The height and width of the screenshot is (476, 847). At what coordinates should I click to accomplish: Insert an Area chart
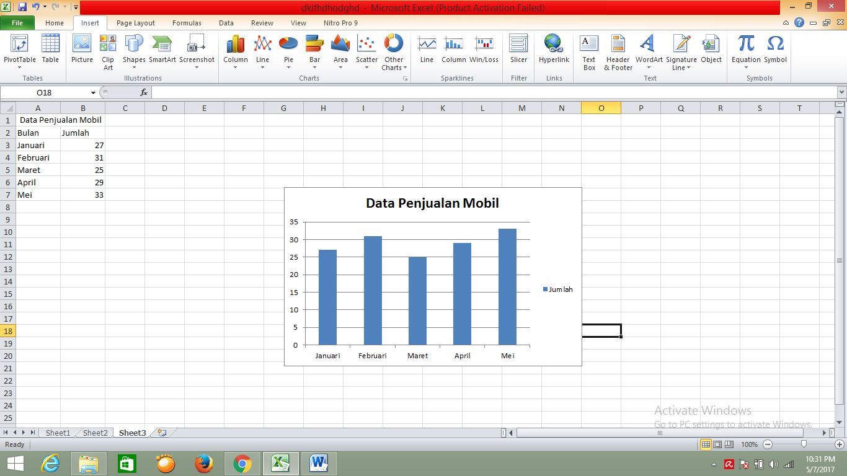pos(340,53)
